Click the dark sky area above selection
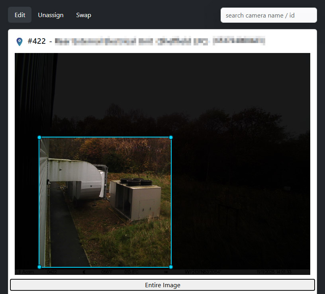The image size is (325, 294). [159, 88]
